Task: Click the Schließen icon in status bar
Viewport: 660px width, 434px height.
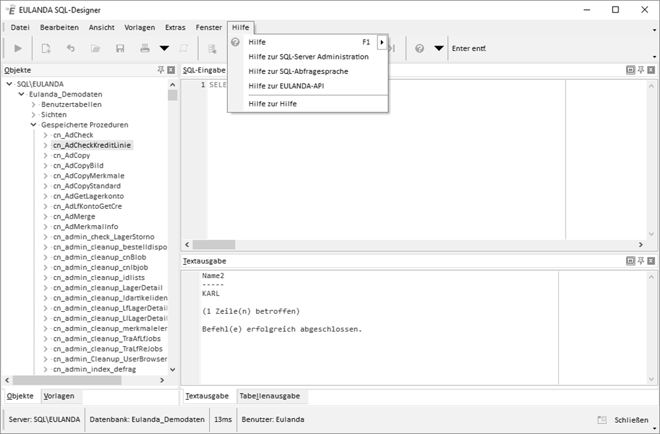Action: [x=602, y=419]
